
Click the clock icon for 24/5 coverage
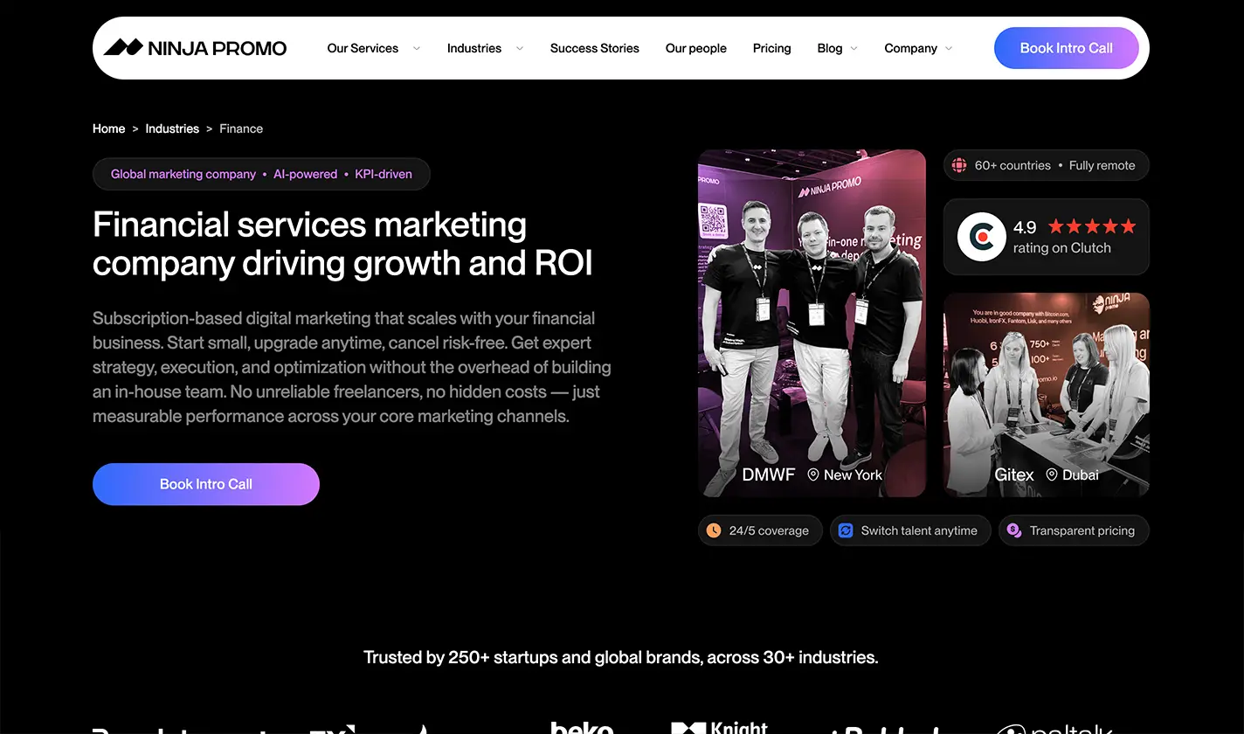click(714, 530)
